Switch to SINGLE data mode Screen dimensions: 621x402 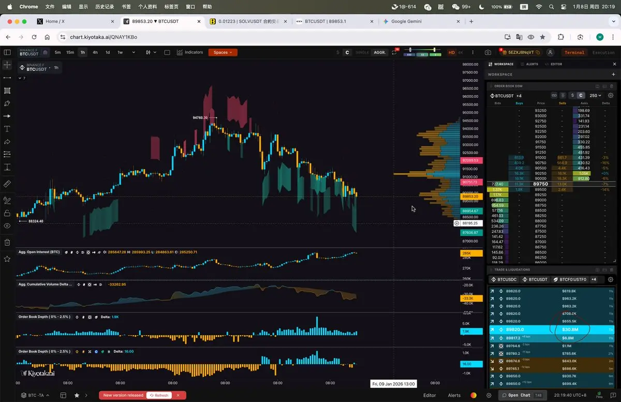click(x=362, y=52)
